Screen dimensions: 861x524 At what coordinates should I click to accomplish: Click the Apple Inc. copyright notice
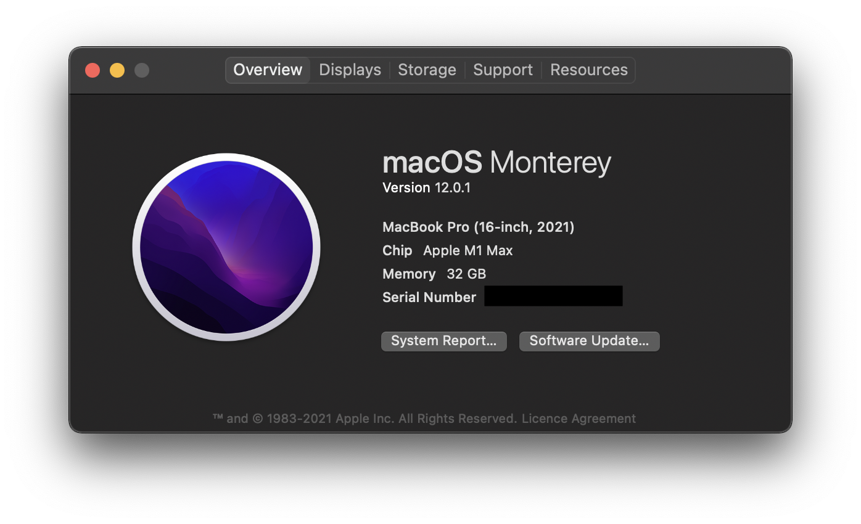coord(365,419)
